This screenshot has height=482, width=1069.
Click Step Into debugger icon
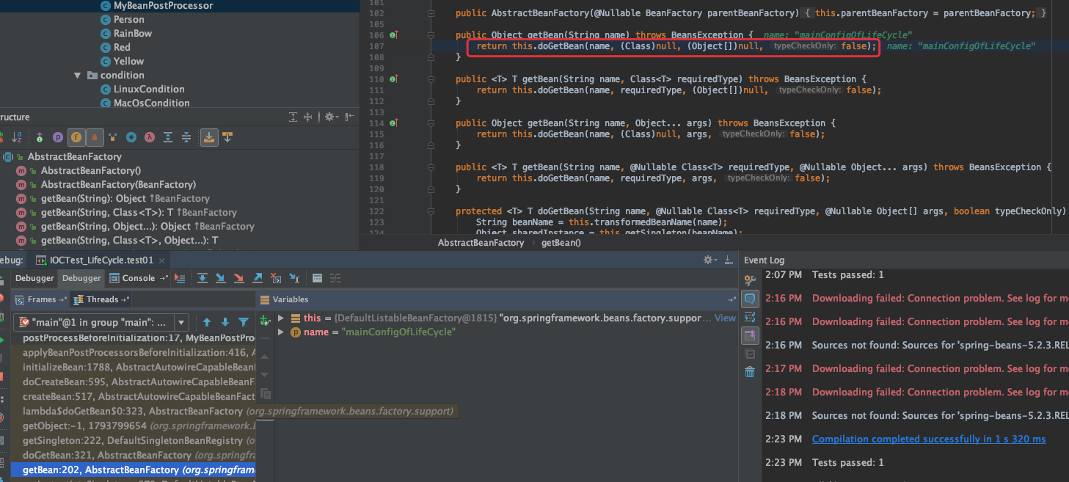(220, 278)
